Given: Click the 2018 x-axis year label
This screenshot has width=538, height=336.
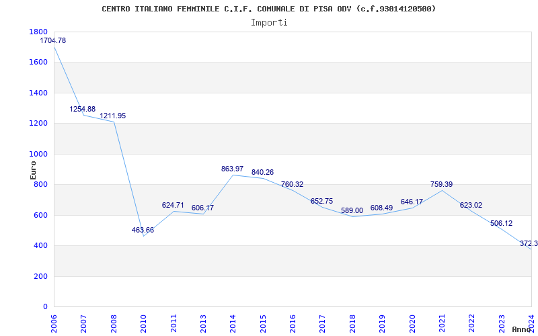Looking at the screenshot, I should [x=352, y=323].
